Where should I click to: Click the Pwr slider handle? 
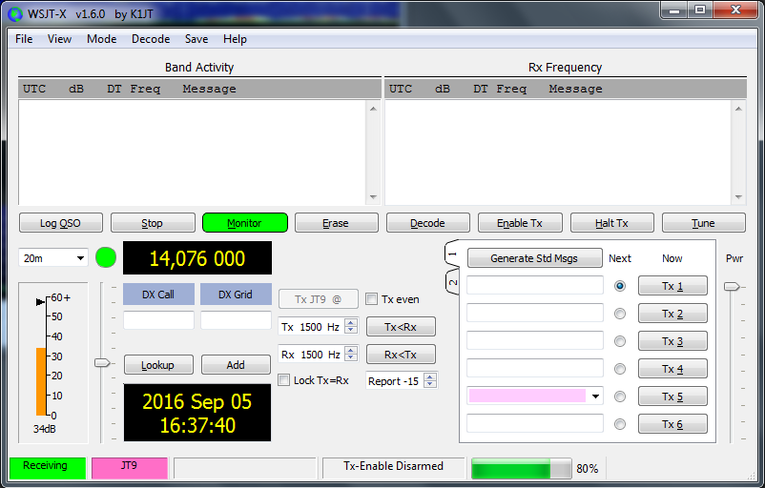pyautogui.click(x=731, y=286)
